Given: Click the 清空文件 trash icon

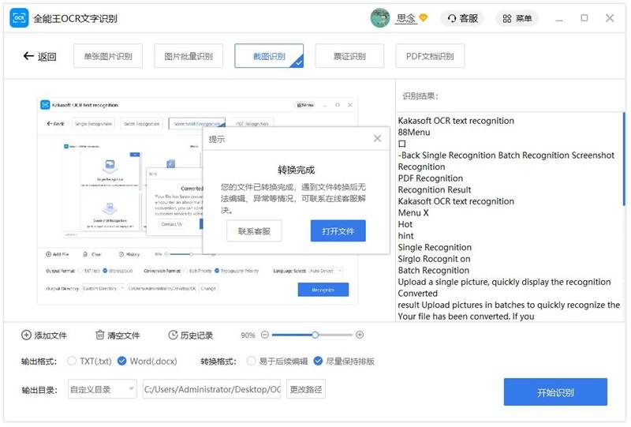Looking at the screenshot, I should click(x=99, y=335).
